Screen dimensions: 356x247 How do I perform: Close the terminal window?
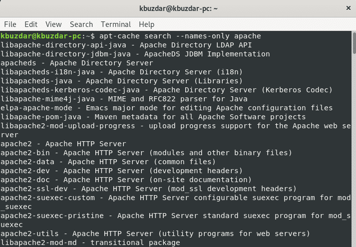(347, 8)
